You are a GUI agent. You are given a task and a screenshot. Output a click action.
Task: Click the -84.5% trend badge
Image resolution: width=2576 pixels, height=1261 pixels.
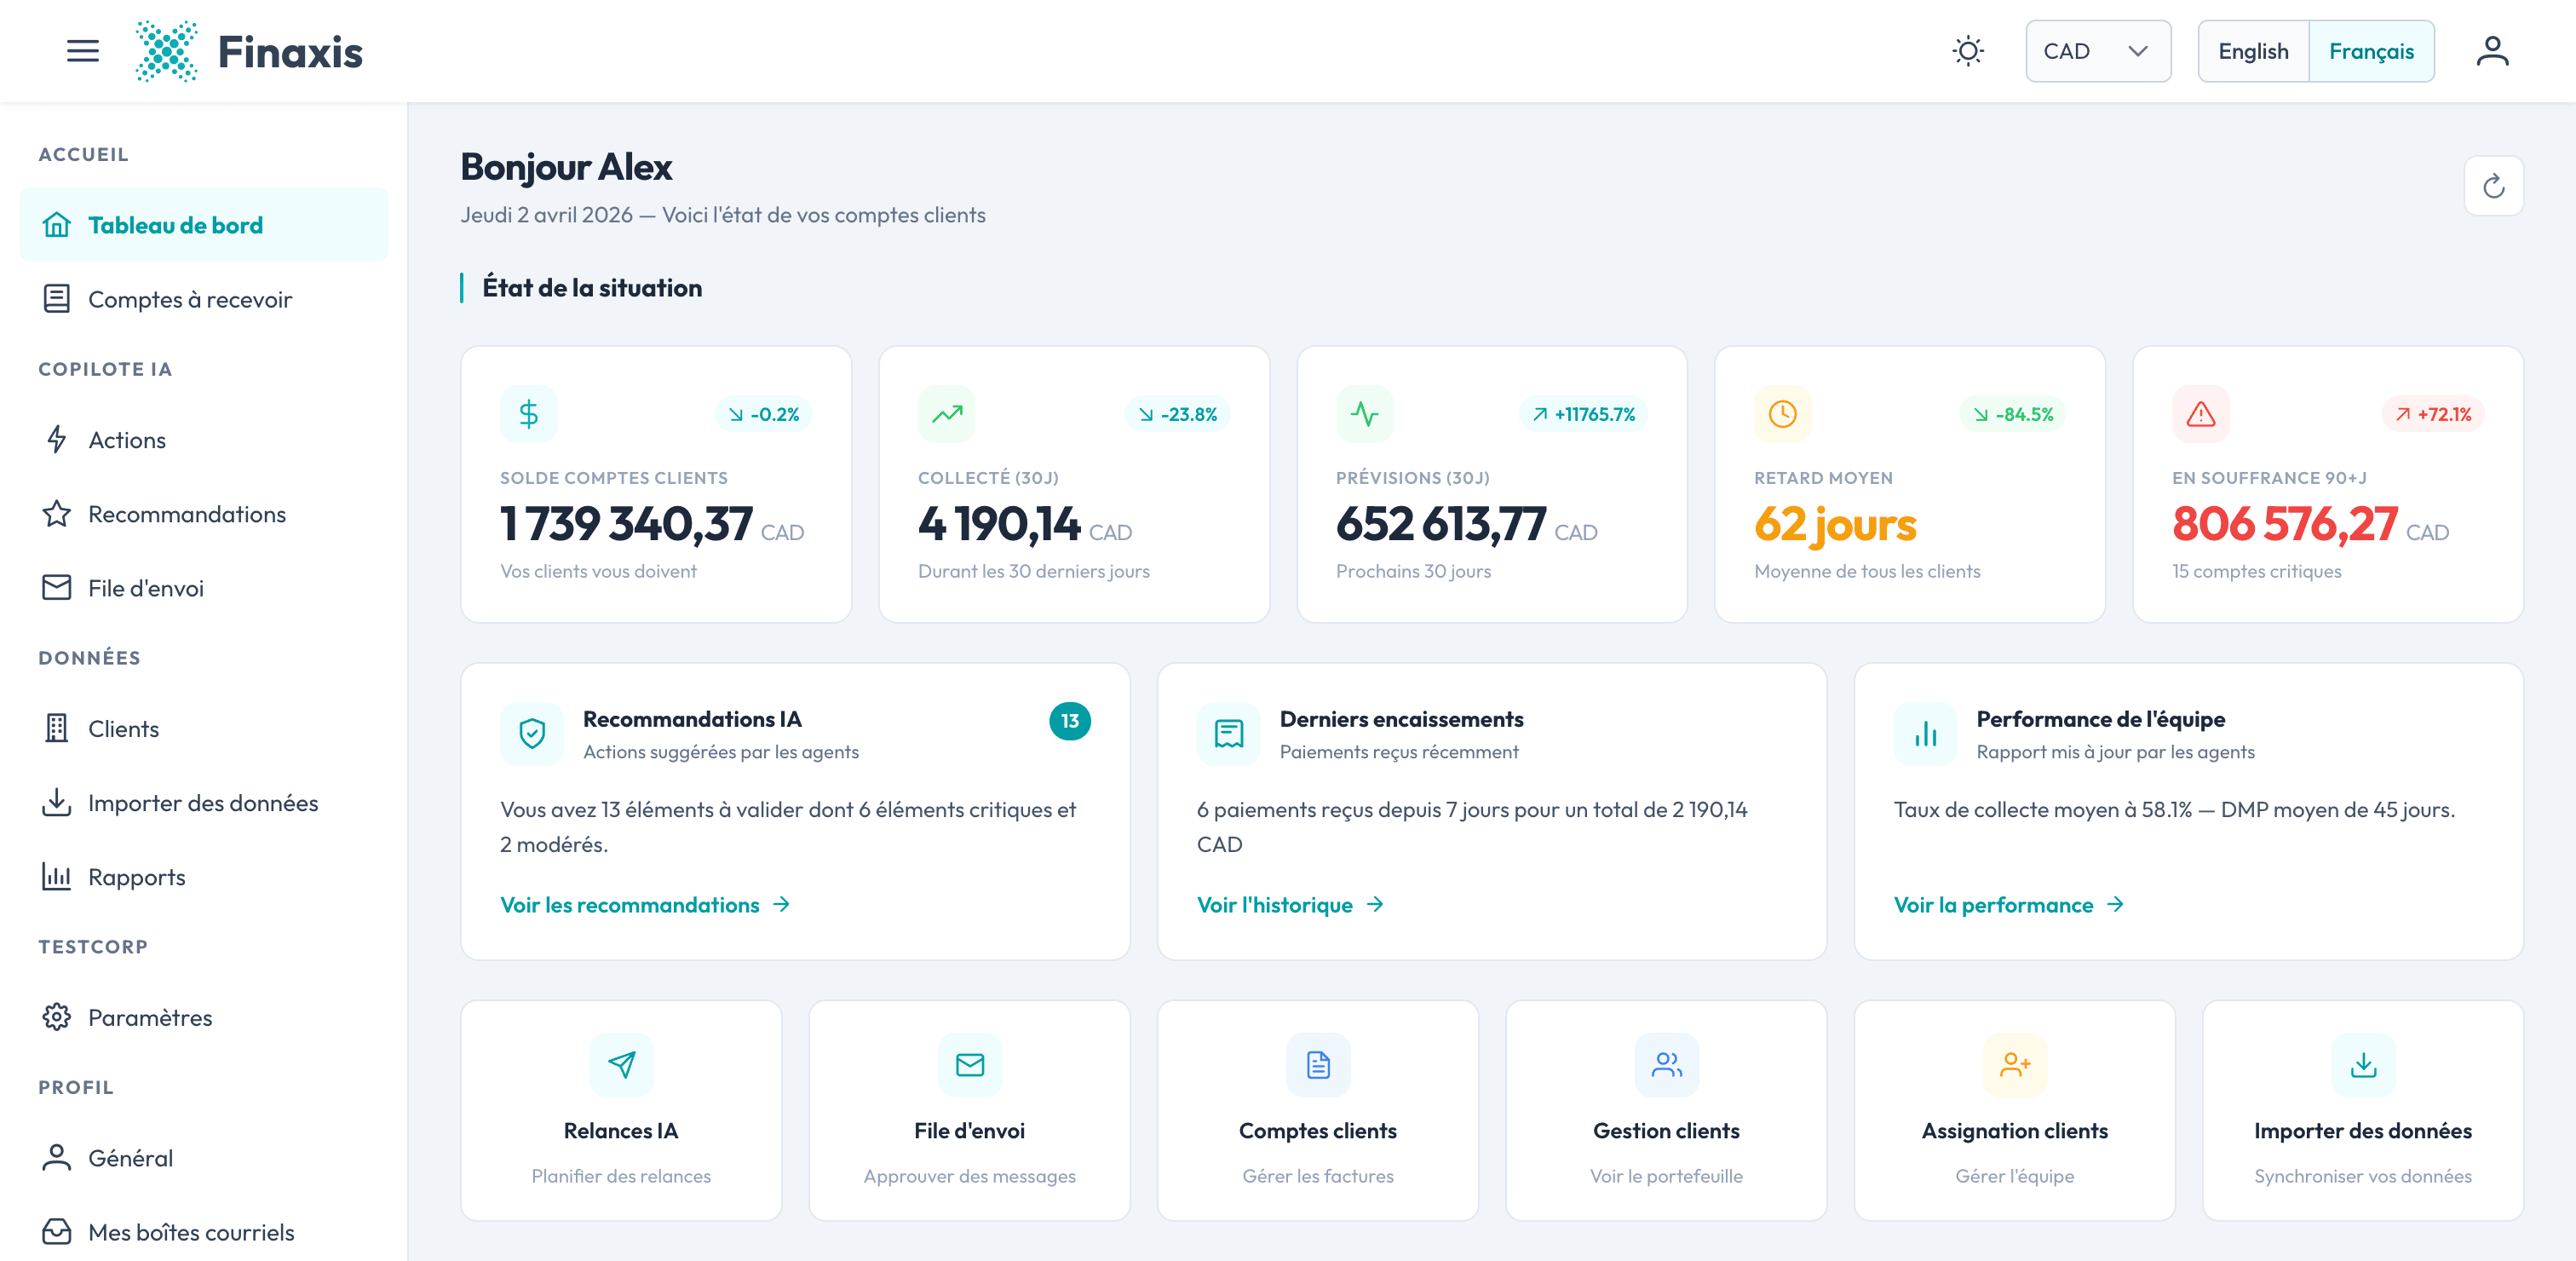click(x=2012, y=414)
